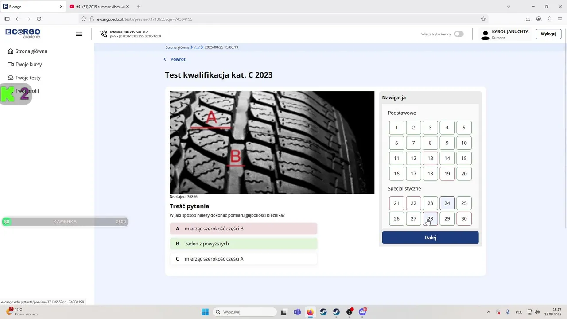
Task: Click POL language indicator in tray
Action: point(519,312)
